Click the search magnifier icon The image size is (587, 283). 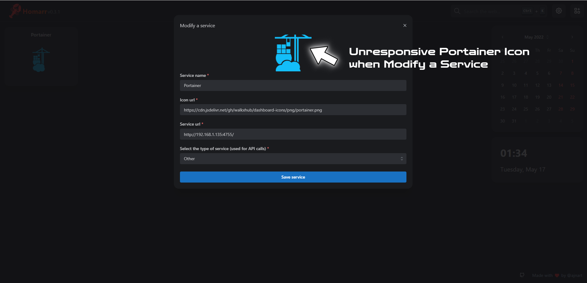click(457, 11)
